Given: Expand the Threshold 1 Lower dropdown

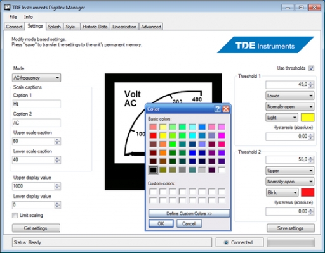Looking at the screenshot, I should pyautogui.click(x=289, y=96).
